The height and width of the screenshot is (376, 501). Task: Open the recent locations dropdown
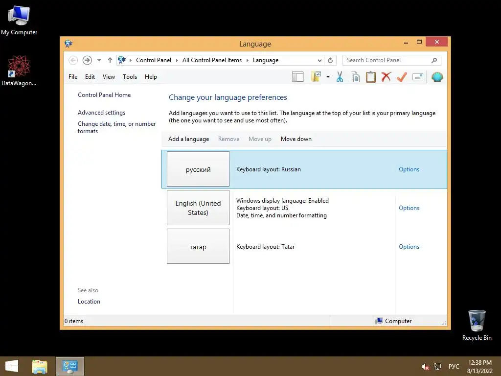[x=99, y=60]
